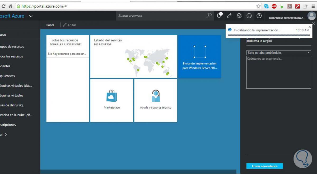Screen dimensions: 317x174
Task: Open the PDF extension icon
Action: (290, 6)
